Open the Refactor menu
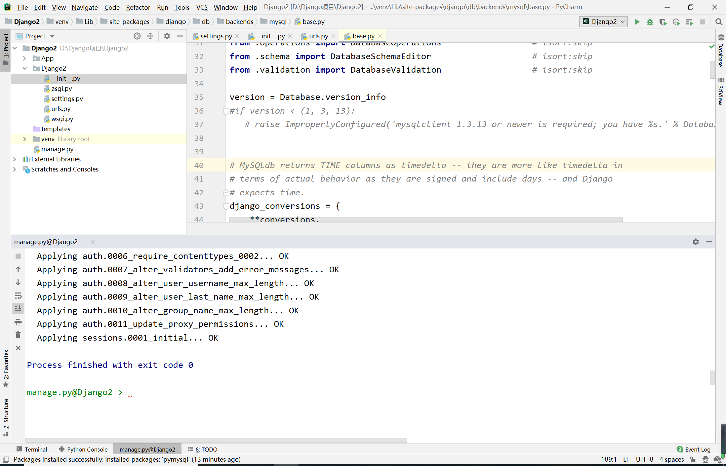726x466 pixels. [x=138, y=7]
